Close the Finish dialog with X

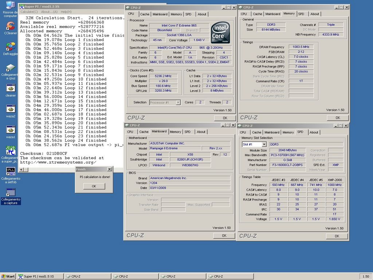pos(109,169)
